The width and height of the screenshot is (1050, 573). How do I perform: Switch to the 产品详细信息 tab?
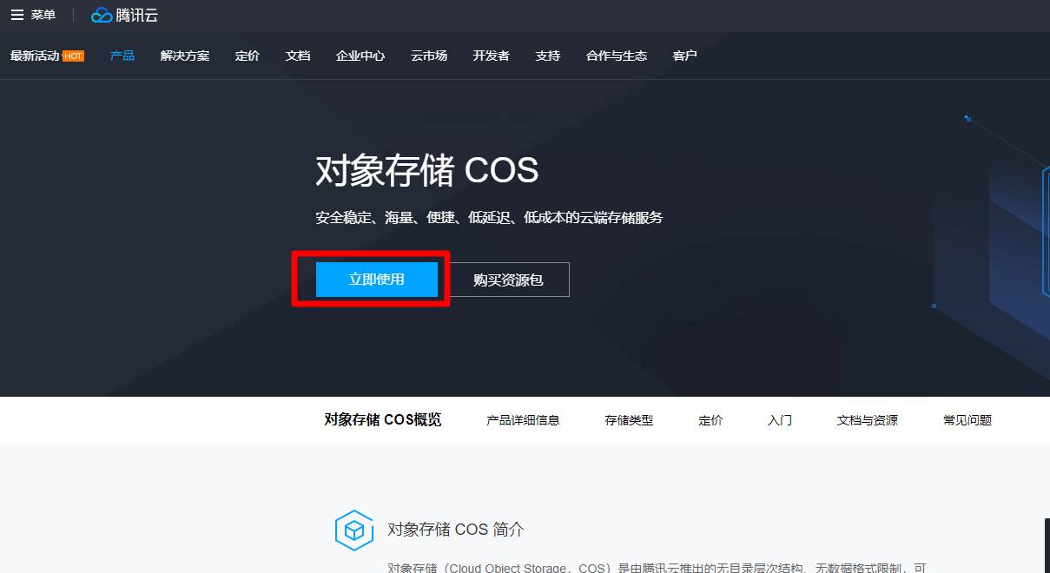(x=524, y=420)
